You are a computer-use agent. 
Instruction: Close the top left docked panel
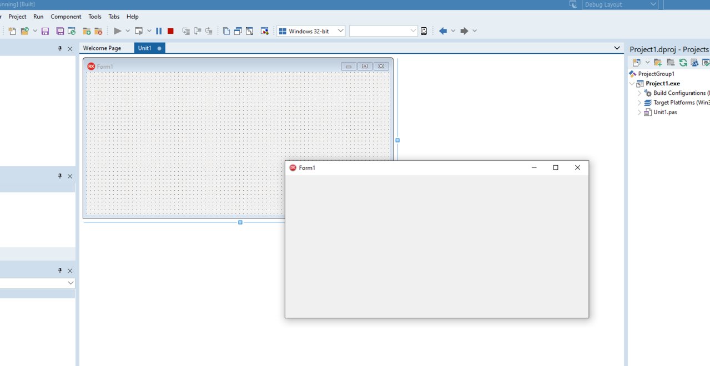70,49
